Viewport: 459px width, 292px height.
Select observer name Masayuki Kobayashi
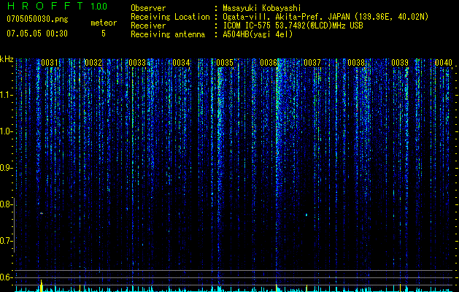[262, 8]
